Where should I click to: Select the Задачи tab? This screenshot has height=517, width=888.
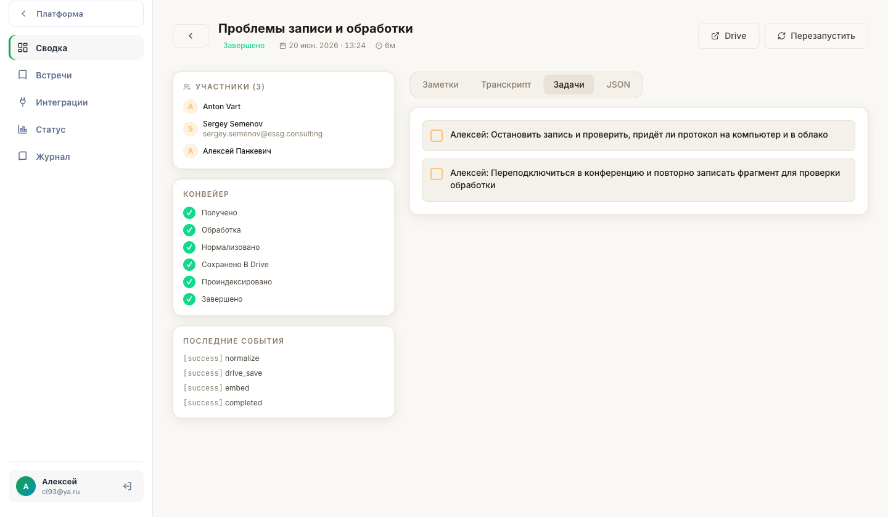[x=569, y=85]
